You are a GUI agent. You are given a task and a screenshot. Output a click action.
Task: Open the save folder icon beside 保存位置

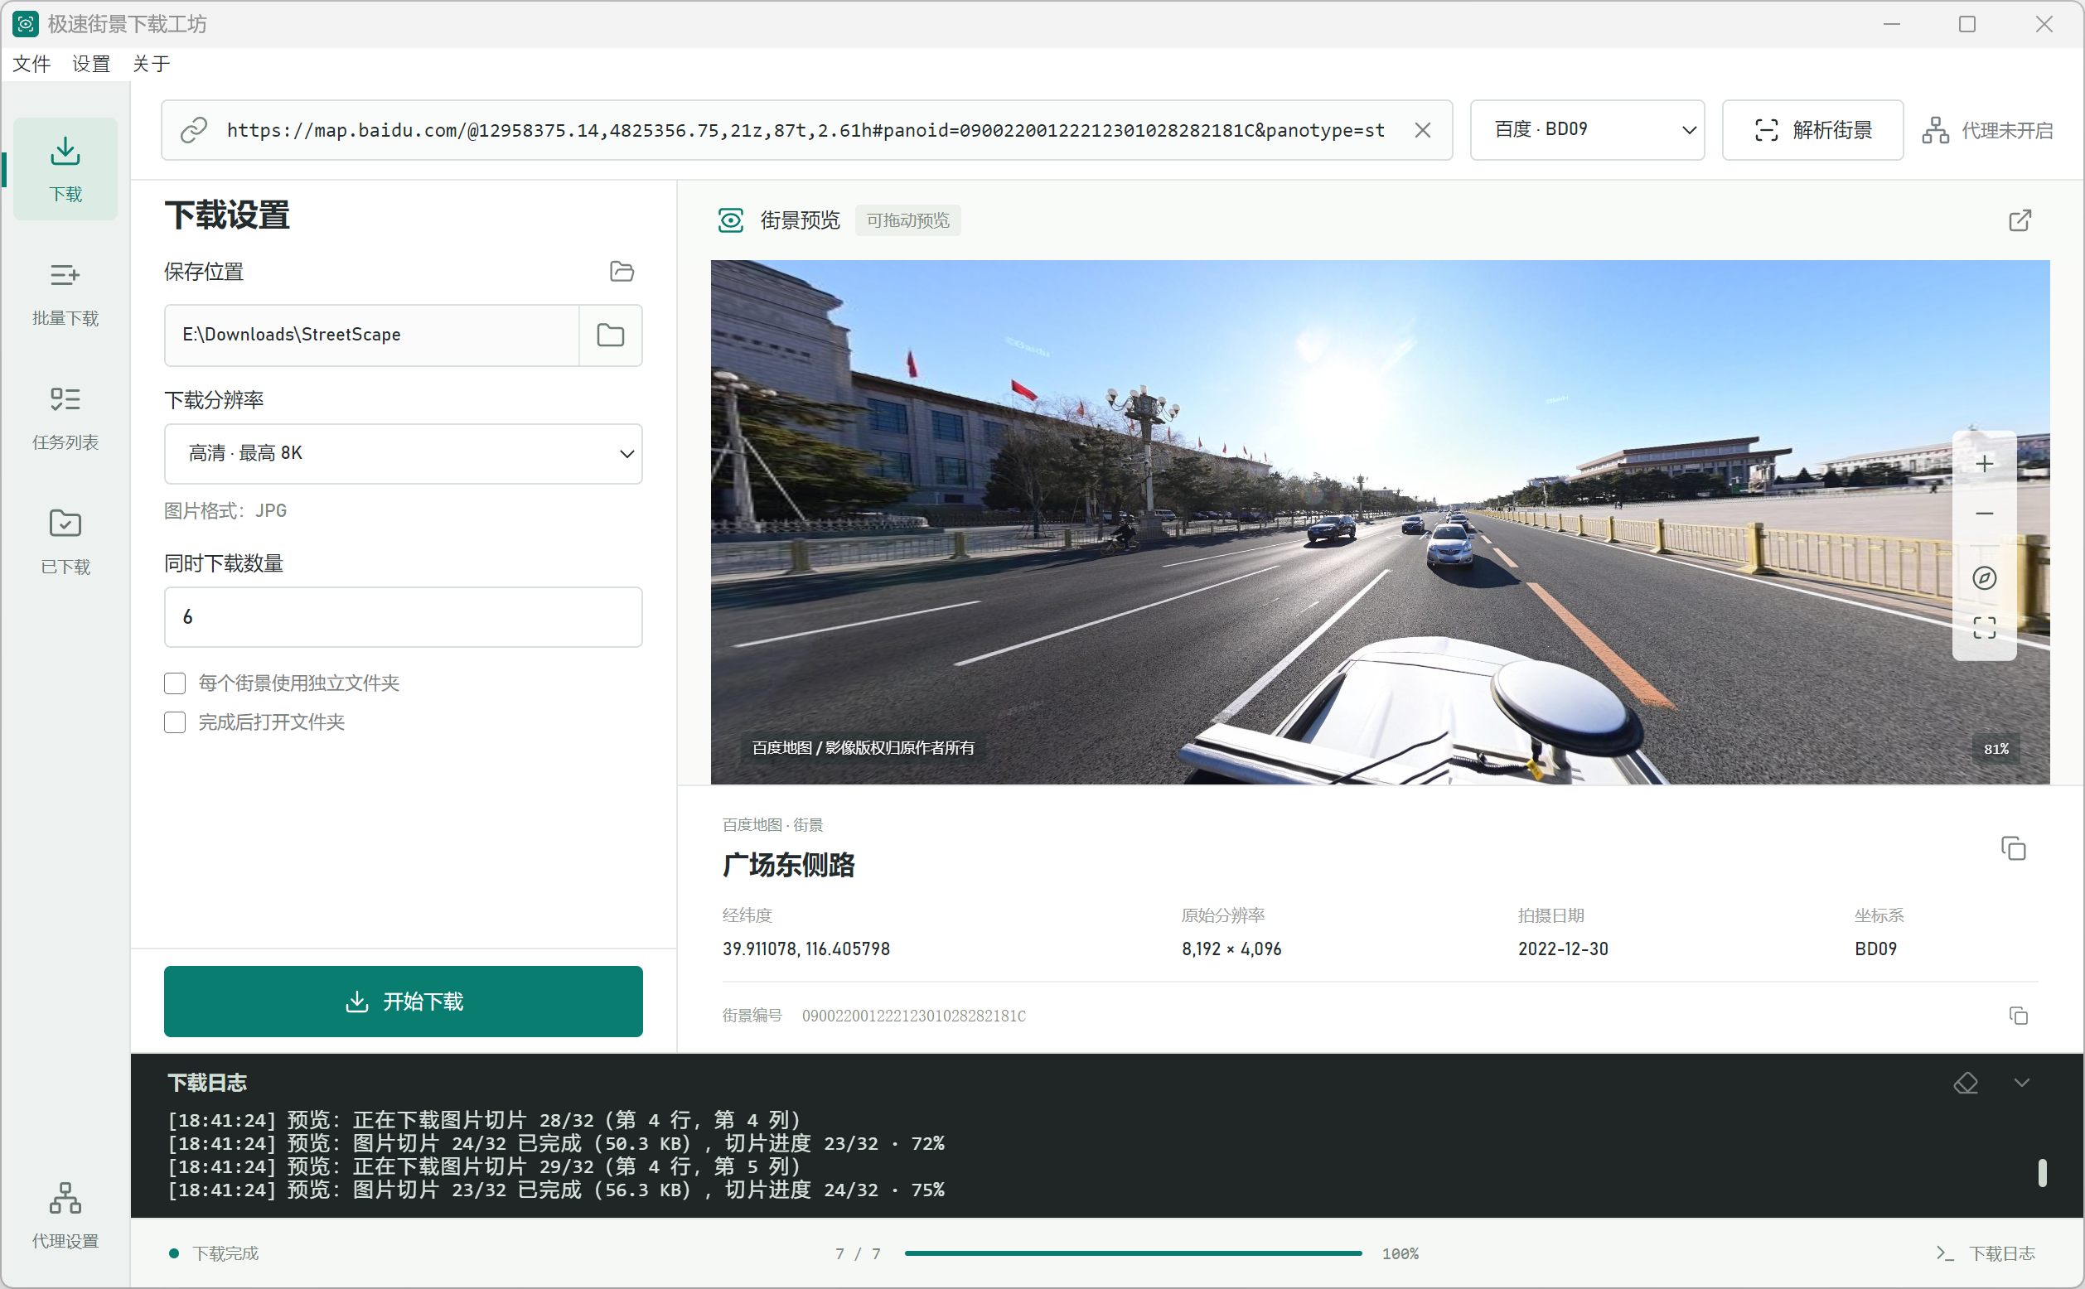[x=622, y=272]
